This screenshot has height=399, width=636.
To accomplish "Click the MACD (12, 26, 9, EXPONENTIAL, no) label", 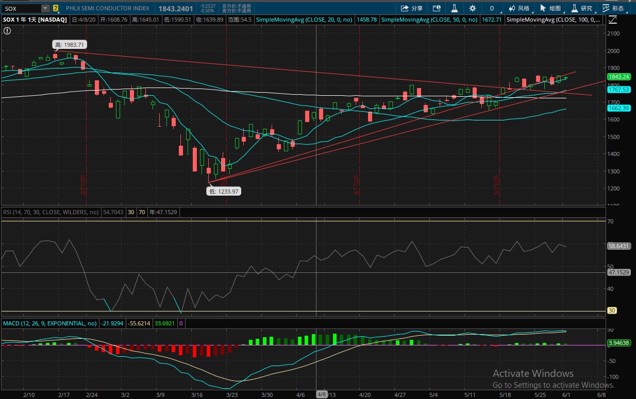I will [50, 323].
